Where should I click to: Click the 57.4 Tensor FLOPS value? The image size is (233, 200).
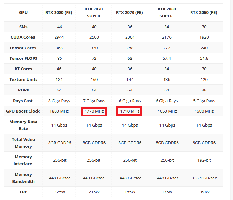pos(166,58)
